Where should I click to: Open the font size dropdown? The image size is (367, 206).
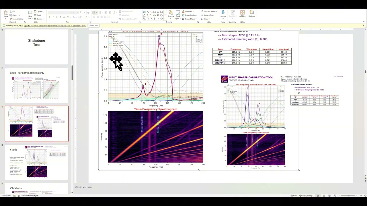75,13
